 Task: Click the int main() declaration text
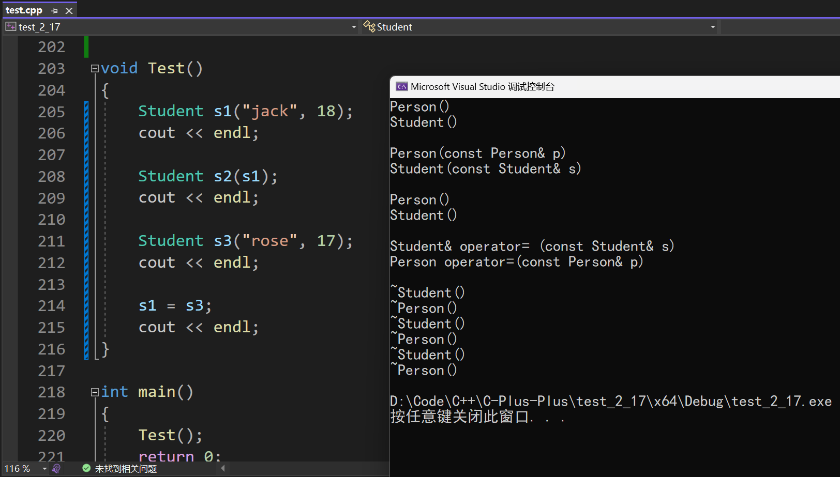coord(147,392)
